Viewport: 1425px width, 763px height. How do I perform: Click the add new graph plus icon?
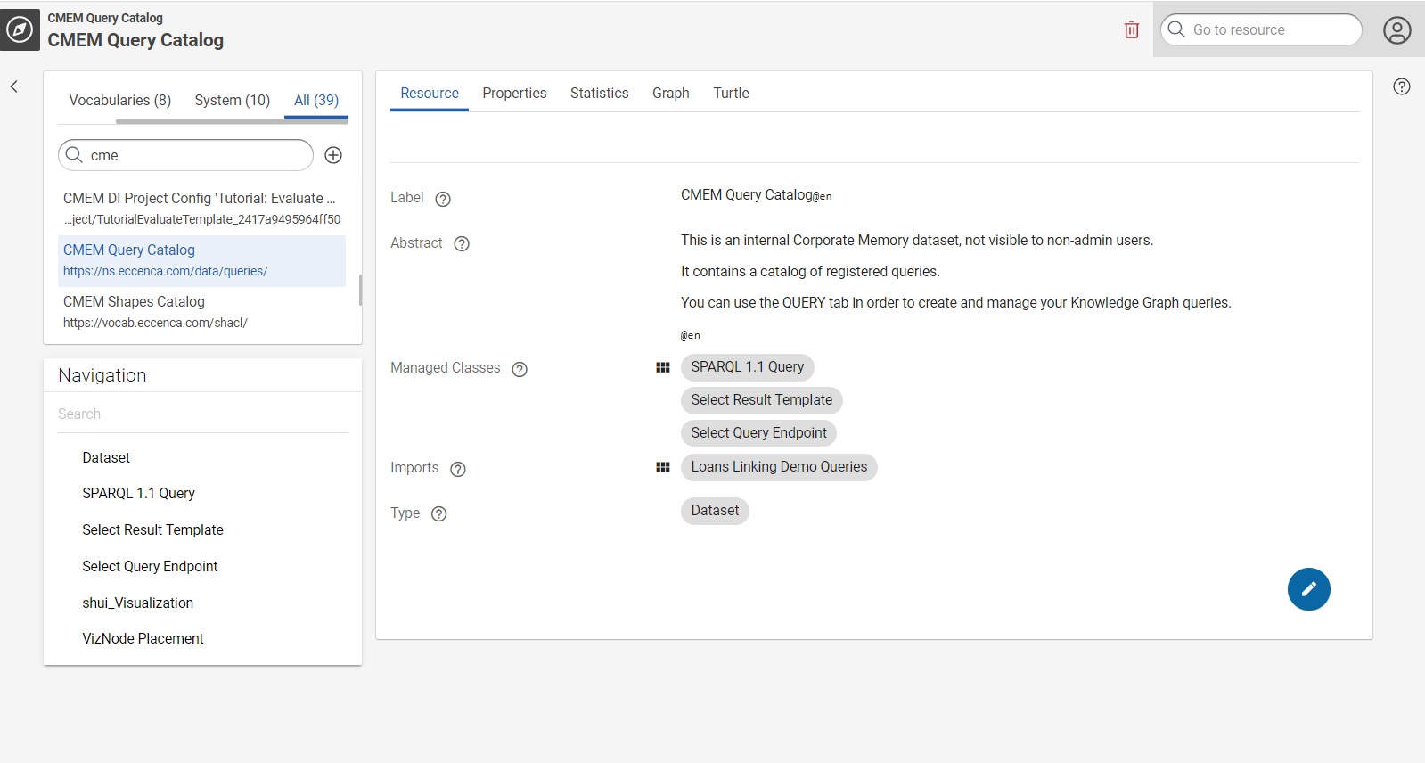[x=333, y=155]
